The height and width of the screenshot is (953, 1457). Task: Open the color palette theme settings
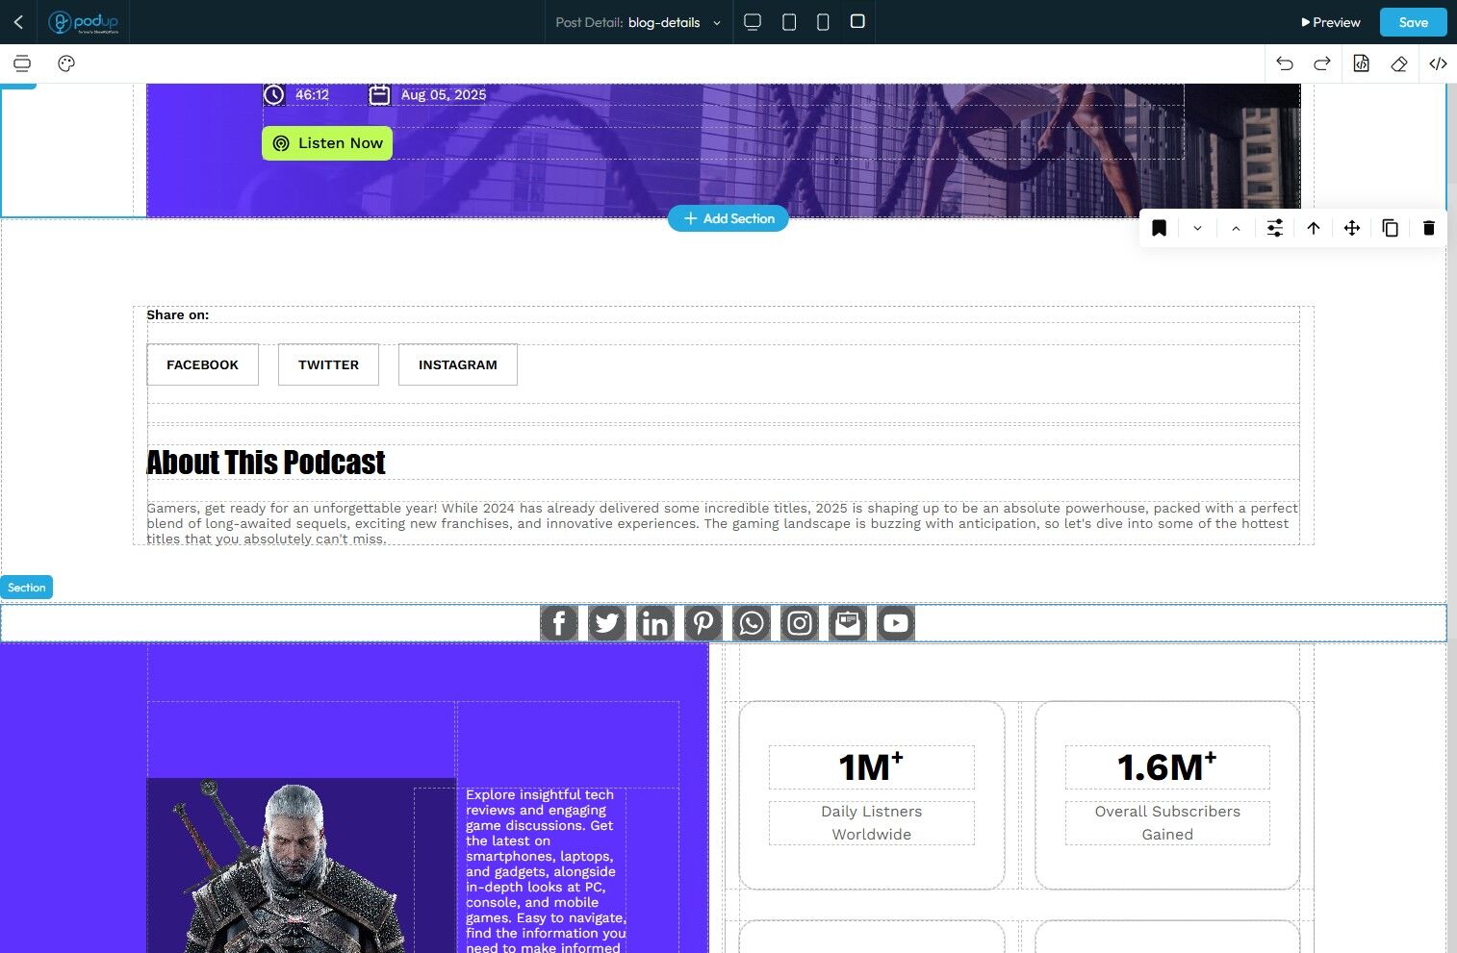pyautogui.click(x=66, y=63)
